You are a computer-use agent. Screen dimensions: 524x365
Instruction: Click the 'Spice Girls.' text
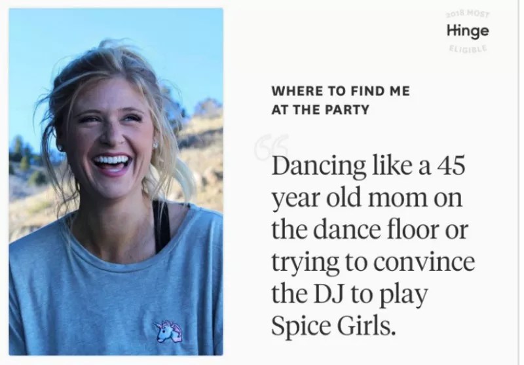(333, 326)
